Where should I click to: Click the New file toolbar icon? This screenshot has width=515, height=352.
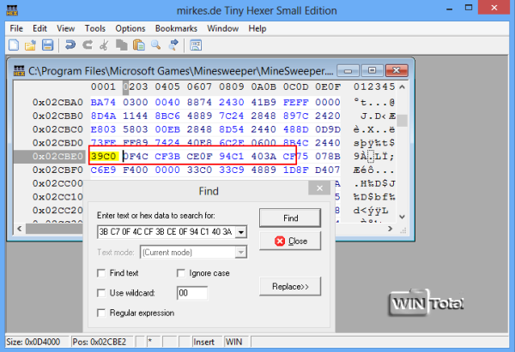coord(14,45)
